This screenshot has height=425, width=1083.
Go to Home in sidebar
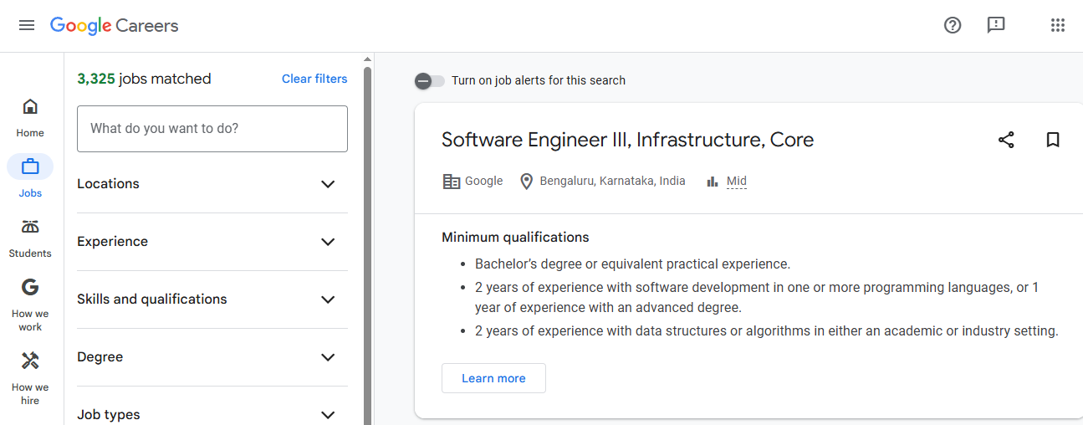pyautogui.click(x=30, y=133)
